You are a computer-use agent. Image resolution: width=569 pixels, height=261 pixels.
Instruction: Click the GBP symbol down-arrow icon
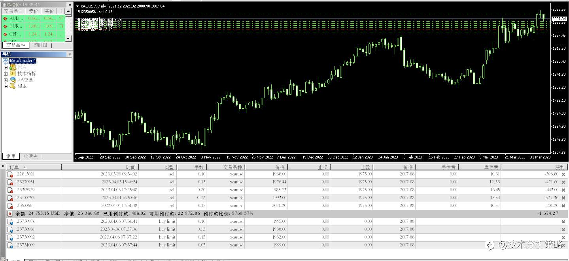tap(5, 34)
